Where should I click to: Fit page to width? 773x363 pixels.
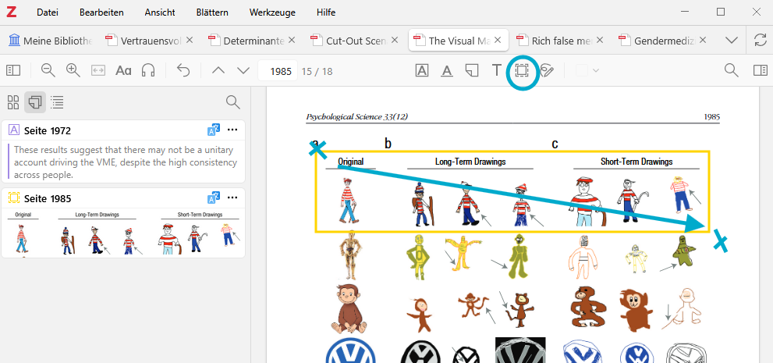click(98, 70)
